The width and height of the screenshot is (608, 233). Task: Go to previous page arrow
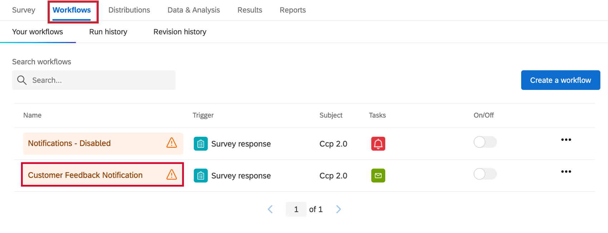(x=270, y=209)
